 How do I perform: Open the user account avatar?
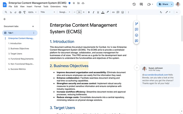[178, 4]
